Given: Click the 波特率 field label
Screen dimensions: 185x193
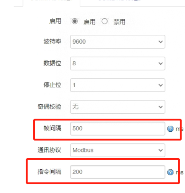Looking at the screenshot, I should [x=52, y=41].
